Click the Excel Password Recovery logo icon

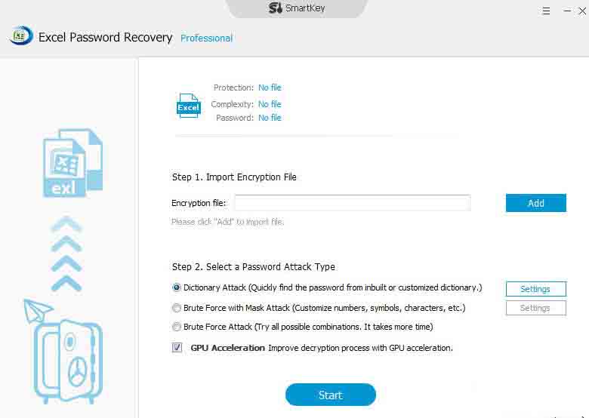pyautogui.click(x=21, y=36)
